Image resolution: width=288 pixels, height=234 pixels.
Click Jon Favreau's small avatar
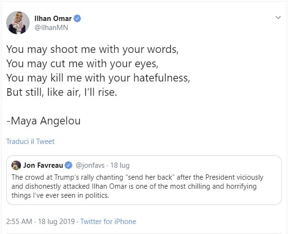click(15, 165)
